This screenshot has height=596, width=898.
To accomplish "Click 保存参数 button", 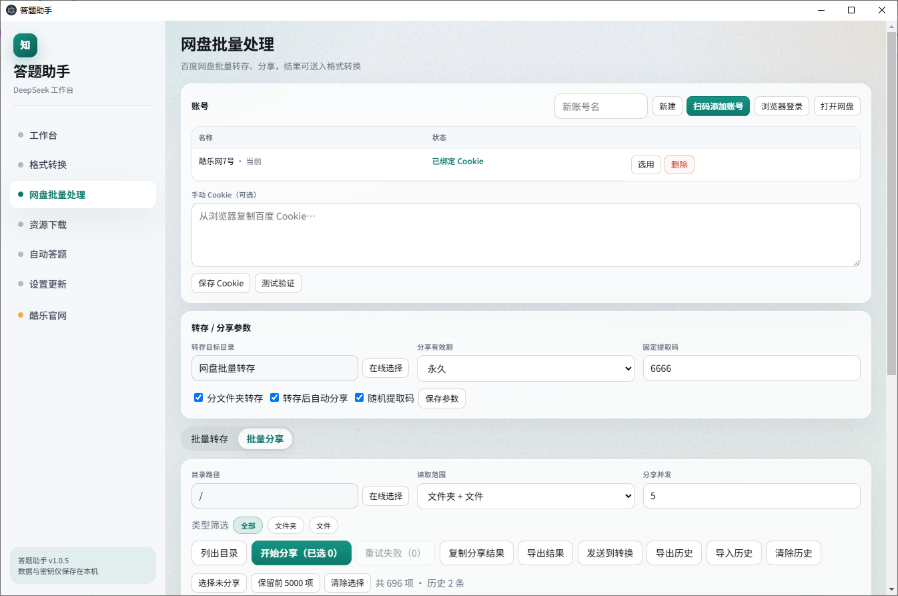I will tap(442, 398).
